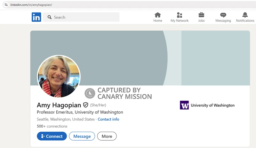Image resolution: width=256 pixels, height=148 pixels.
Task: Click the profile banner cover image
Action: coord(140,58)
